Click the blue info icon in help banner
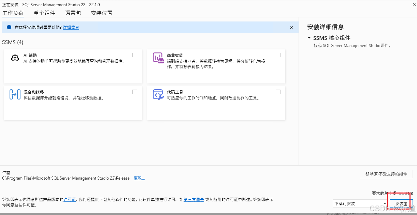The image size is (417, 215). (x=9, y=27)
